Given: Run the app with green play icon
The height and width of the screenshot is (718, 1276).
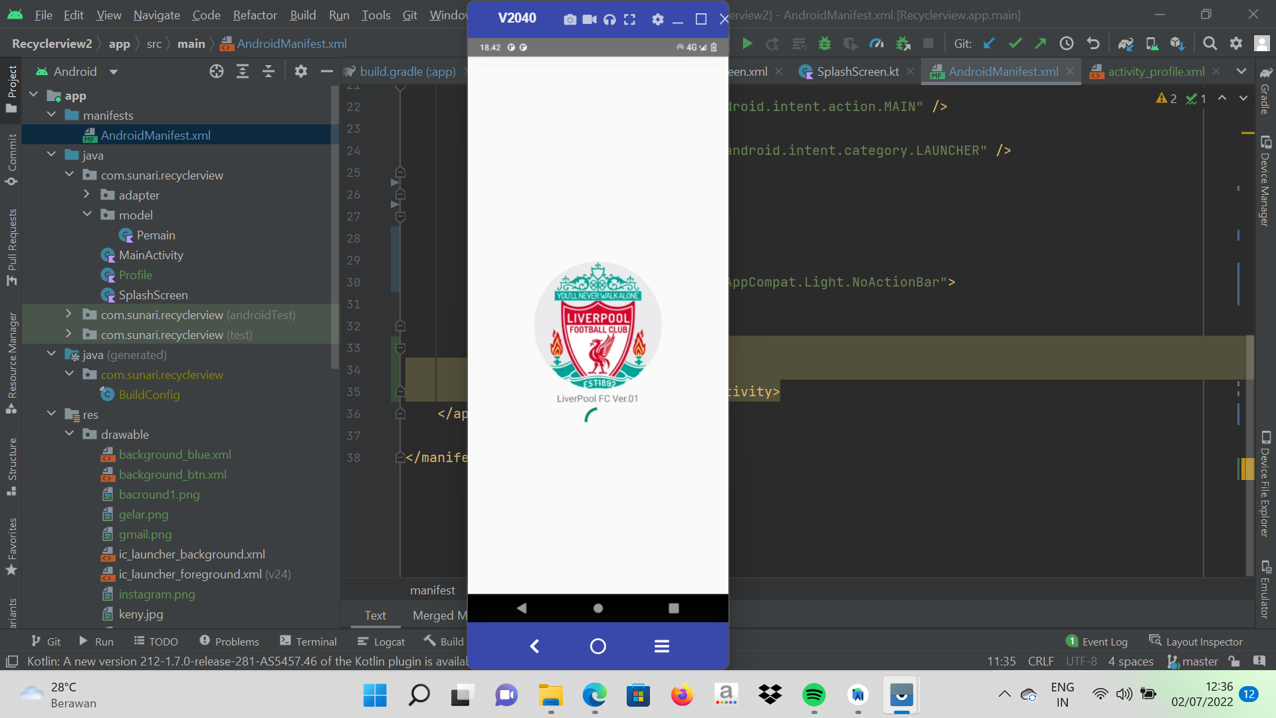Looking at the screenshot, I should coord(747,44).
